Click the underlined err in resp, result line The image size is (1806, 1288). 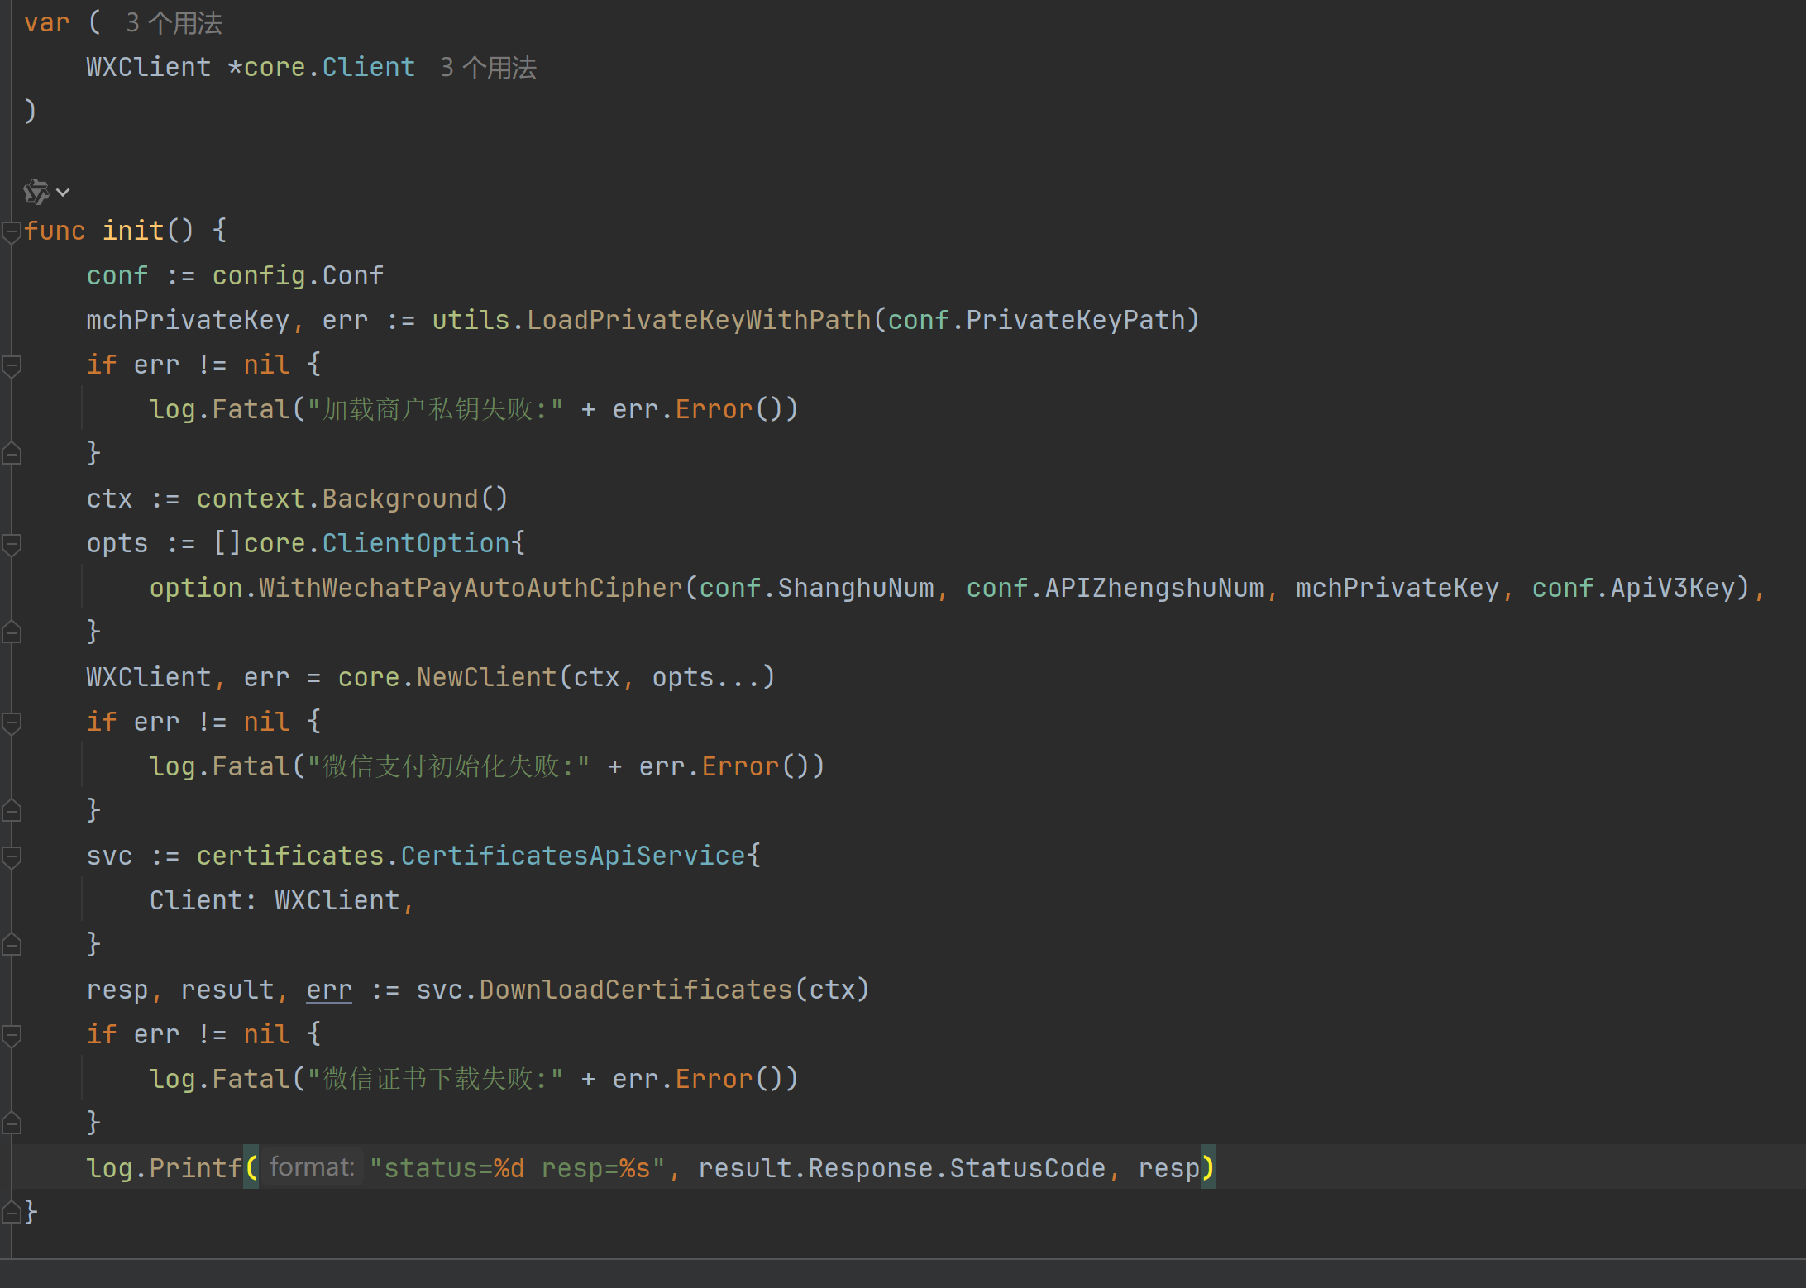pos(329,990)
